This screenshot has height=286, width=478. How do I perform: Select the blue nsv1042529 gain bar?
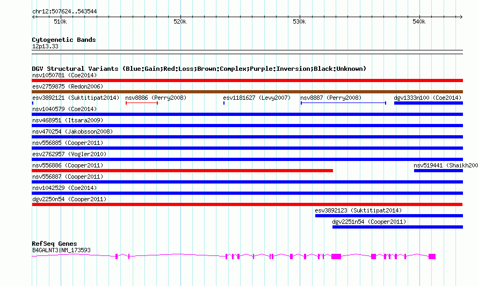[x=247, y=193]
